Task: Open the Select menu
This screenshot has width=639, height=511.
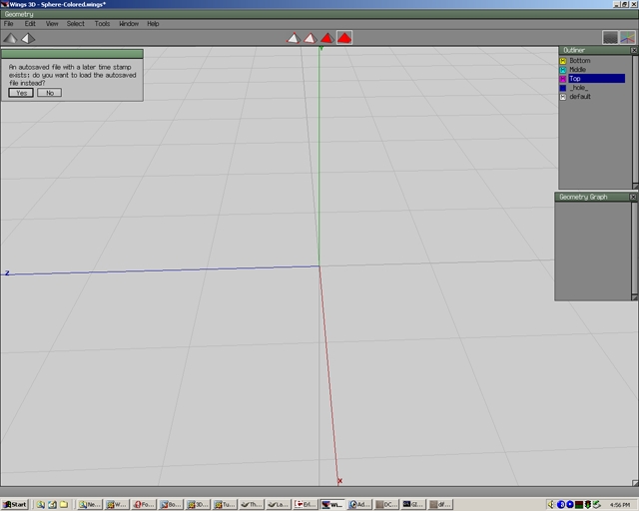Action: pyautogui.click(x=76, y=24)
